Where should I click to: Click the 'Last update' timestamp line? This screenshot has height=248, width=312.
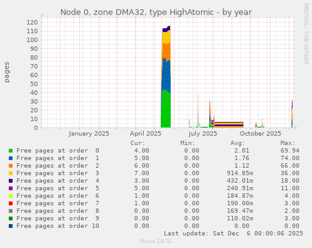click(x=234, y=234)
